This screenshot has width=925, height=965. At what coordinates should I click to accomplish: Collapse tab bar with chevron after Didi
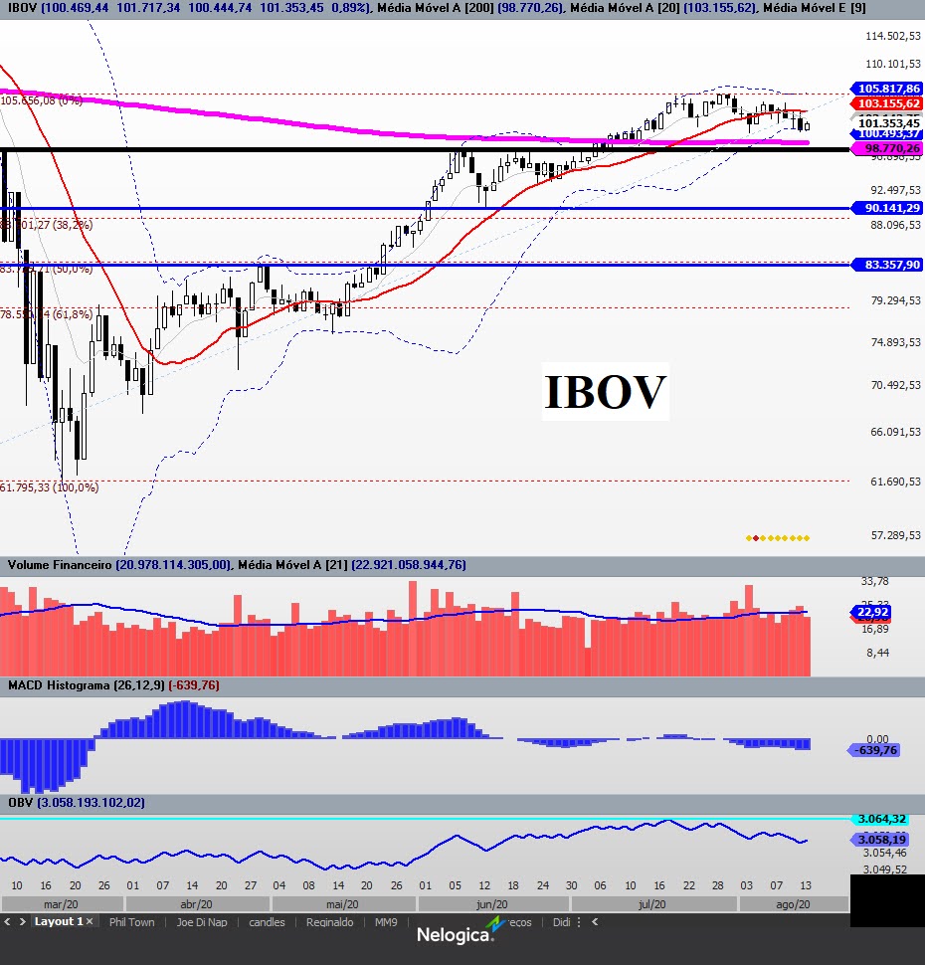pyautogui.click(x=595, y=922)
